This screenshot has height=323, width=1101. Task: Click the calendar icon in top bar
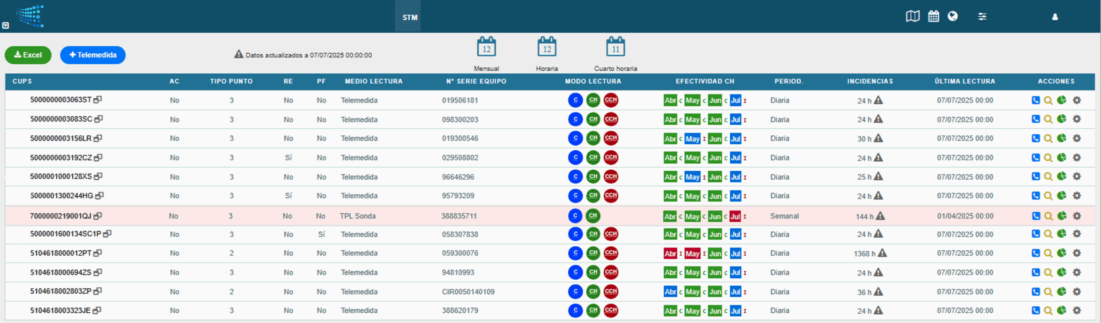coord(933,17)
